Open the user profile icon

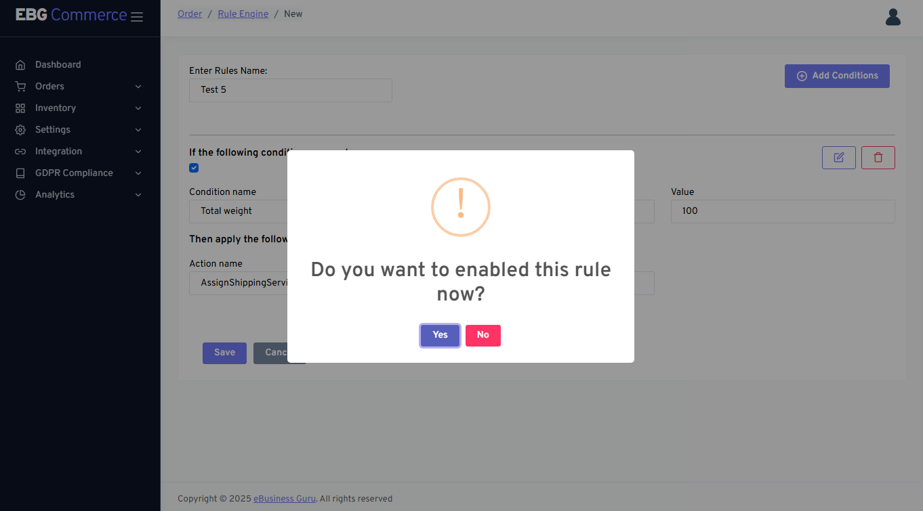[x=893, y=17]
